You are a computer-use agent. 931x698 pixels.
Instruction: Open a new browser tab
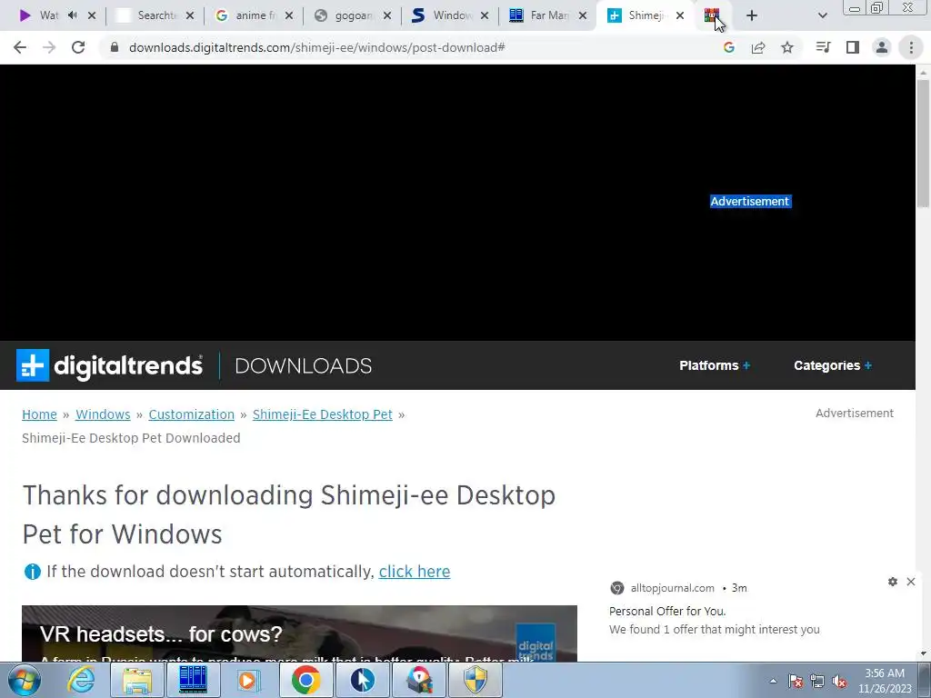tap(752, 15)
